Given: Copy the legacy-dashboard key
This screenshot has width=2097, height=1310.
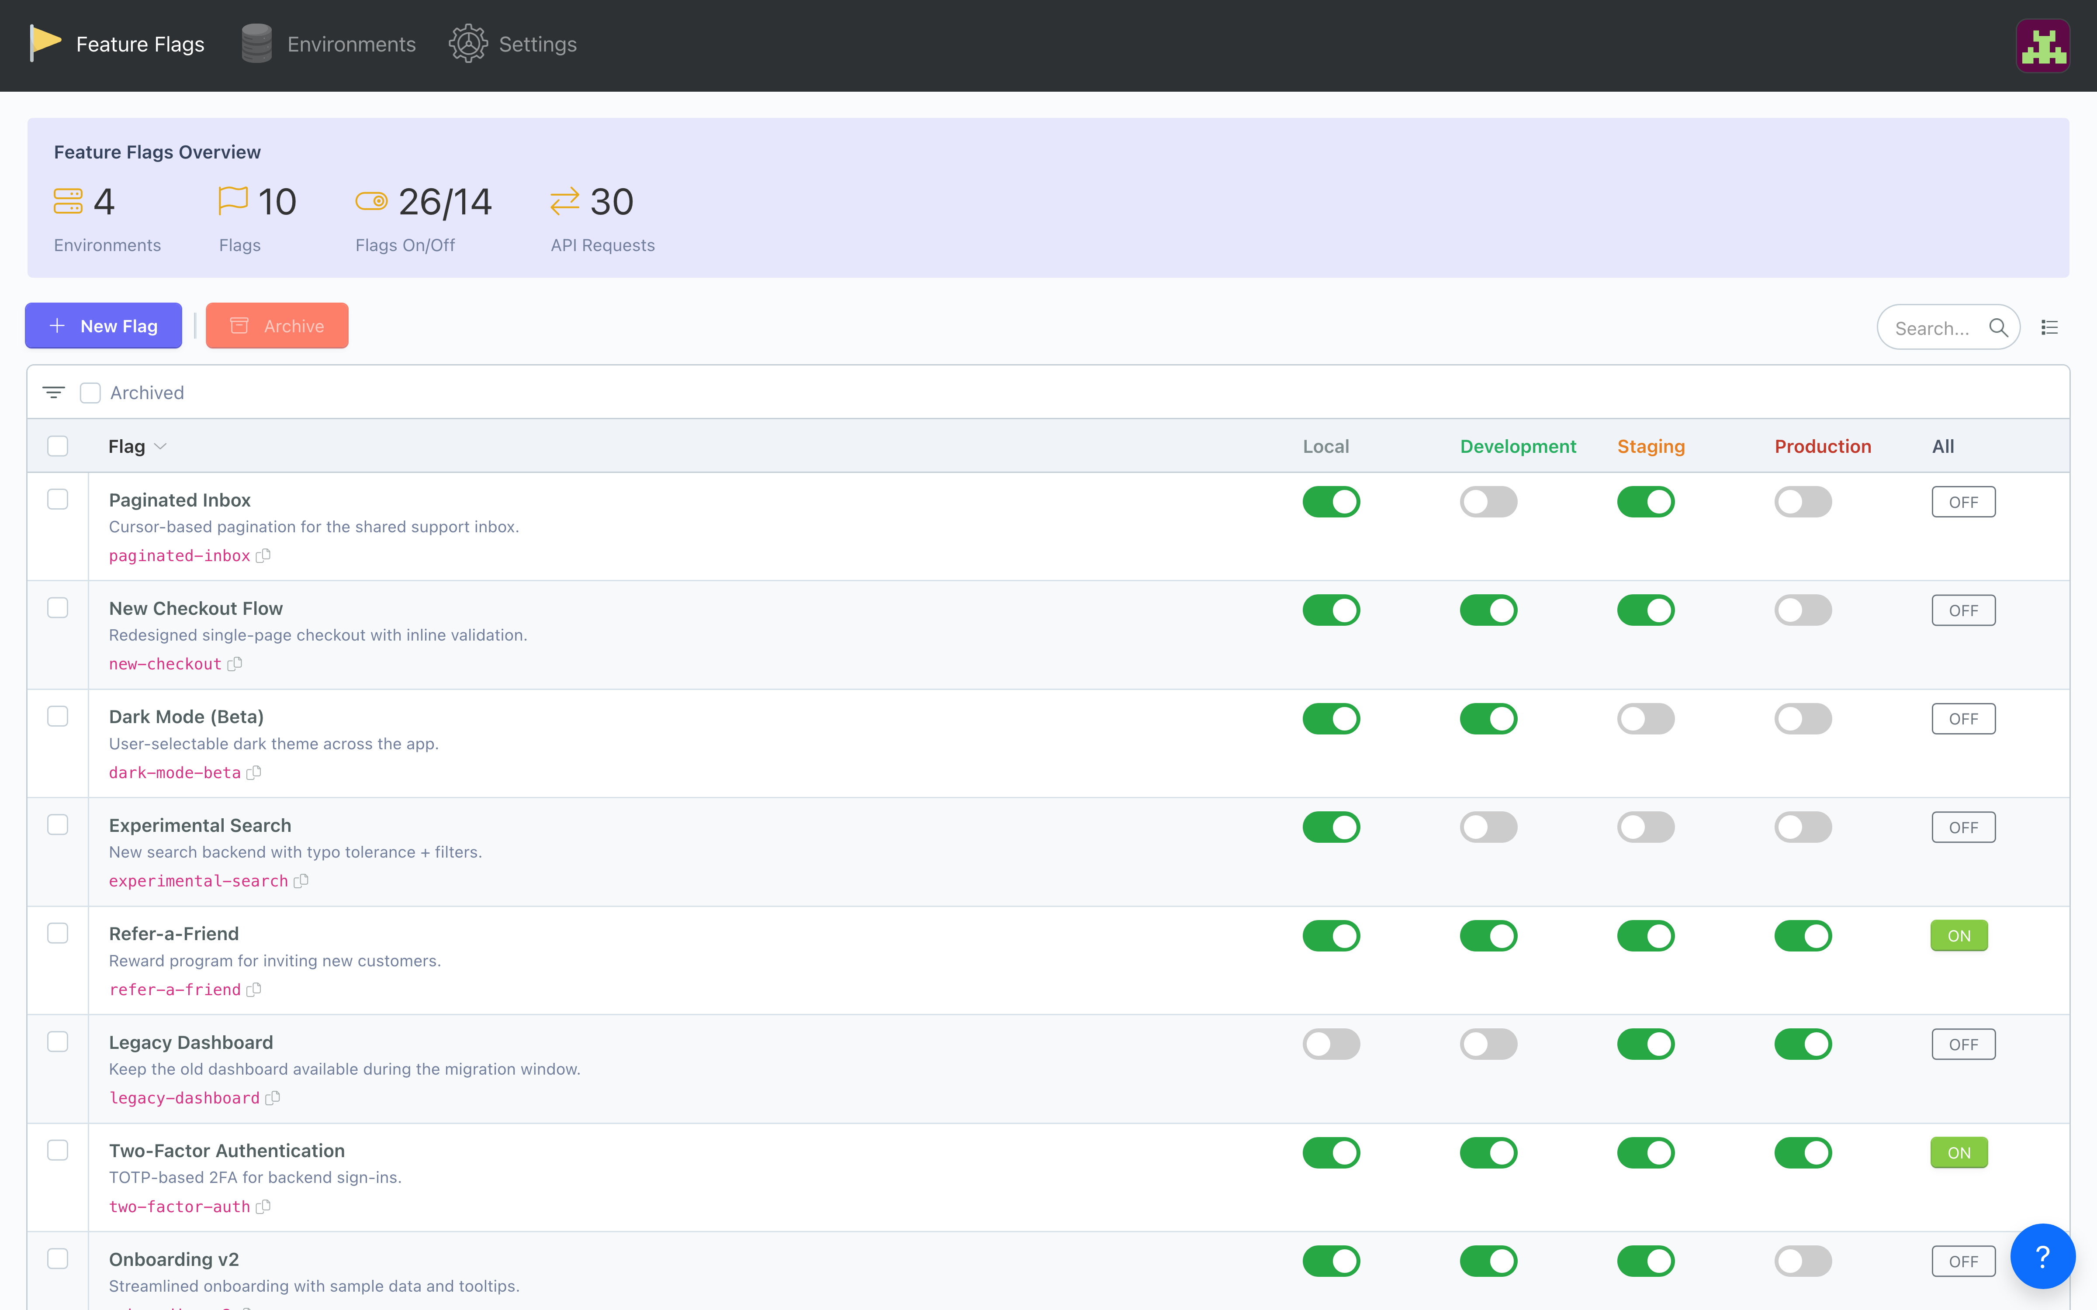Looking at the screenshot, I should click(273, 1098).
